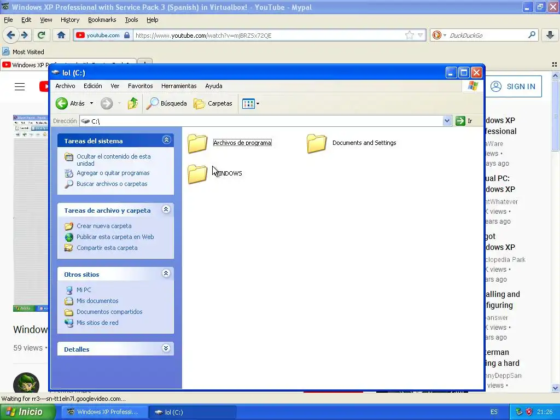Click the YouTube site identity lock icon

(127, 35)
